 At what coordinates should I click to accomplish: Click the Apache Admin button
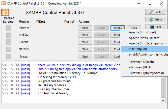pyautogui.click(x=101, y=28)
